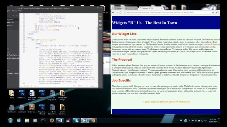
Task: Click the Line, Column position in Brackets status bar
Action: point(27,86)
